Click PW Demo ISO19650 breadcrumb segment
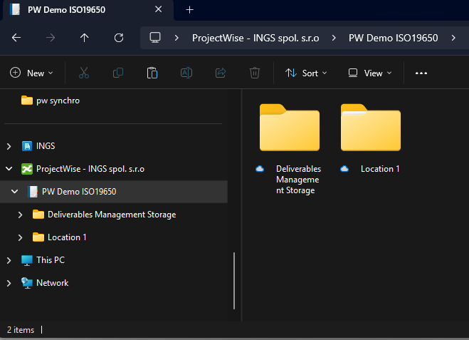Screen dimensions: 469x340 click(393, 38)
